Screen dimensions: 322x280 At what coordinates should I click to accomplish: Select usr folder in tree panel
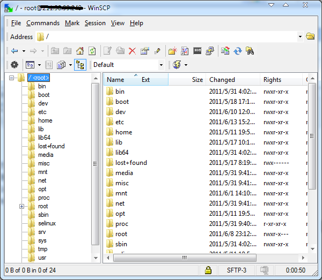pos(42,258)
